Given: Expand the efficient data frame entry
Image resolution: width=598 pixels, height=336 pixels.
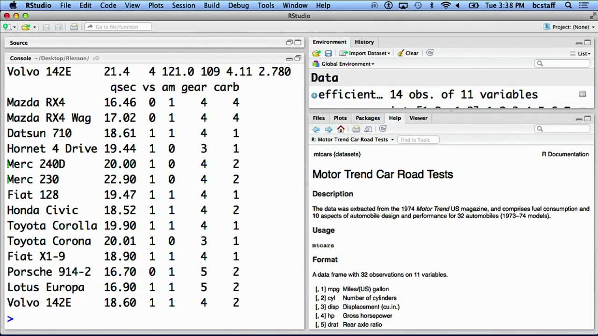Looking at the screenshot, I should coord(314,95).
